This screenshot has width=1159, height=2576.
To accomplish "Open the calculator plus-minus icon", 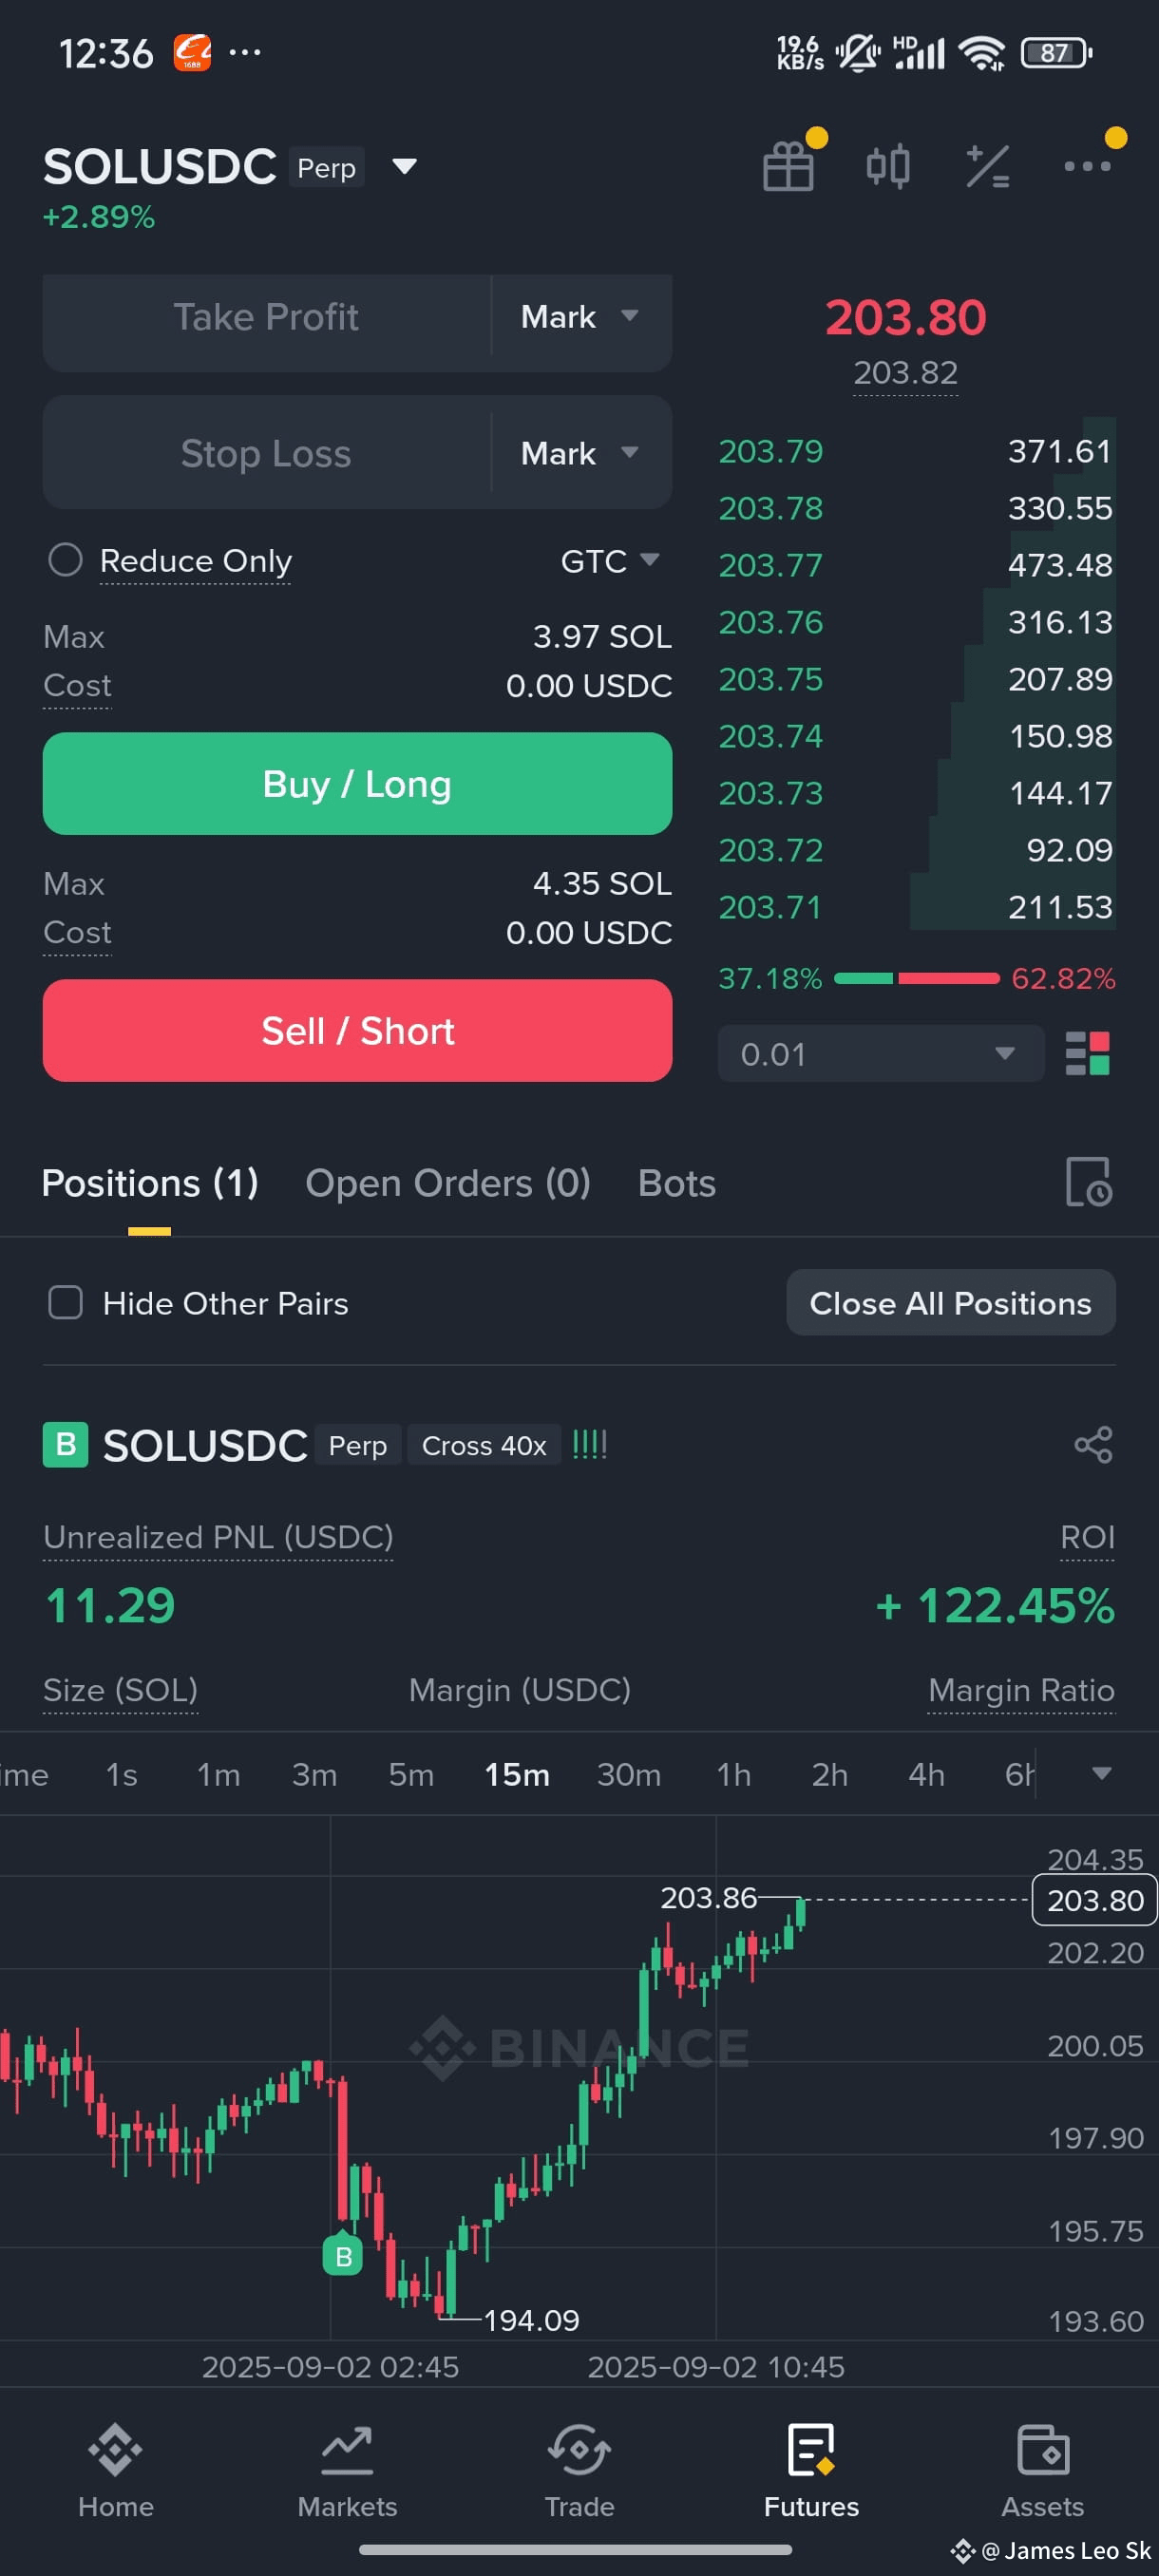I will point(987,166).
